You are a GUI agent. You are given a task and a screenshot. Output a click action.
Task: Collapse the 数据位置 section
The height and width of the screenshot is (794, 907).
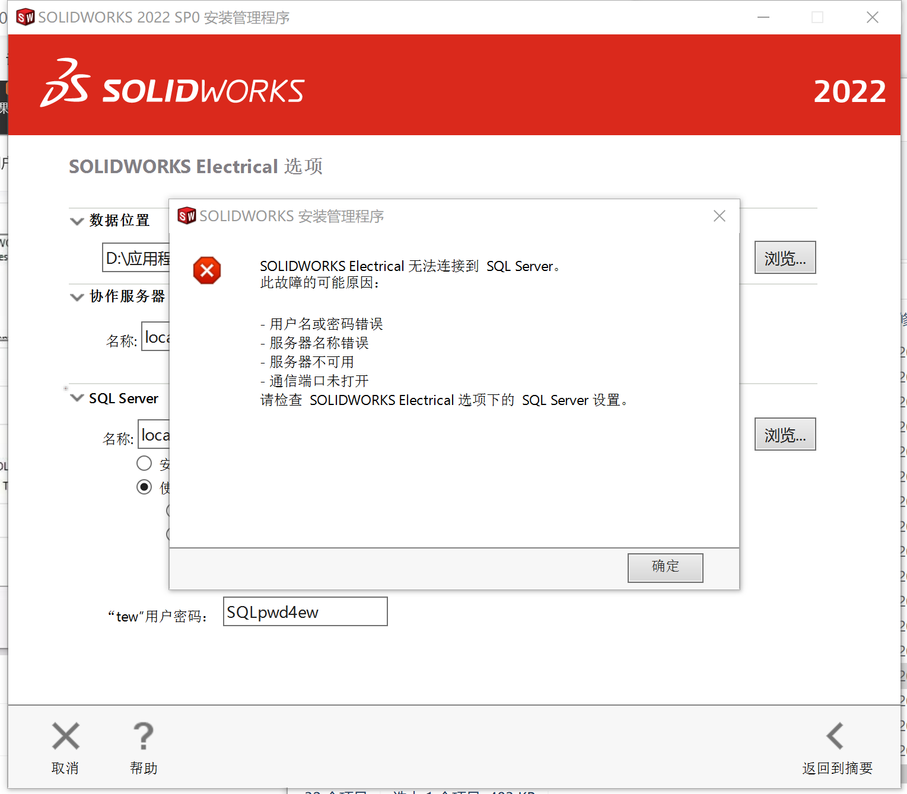pos(77,221)
